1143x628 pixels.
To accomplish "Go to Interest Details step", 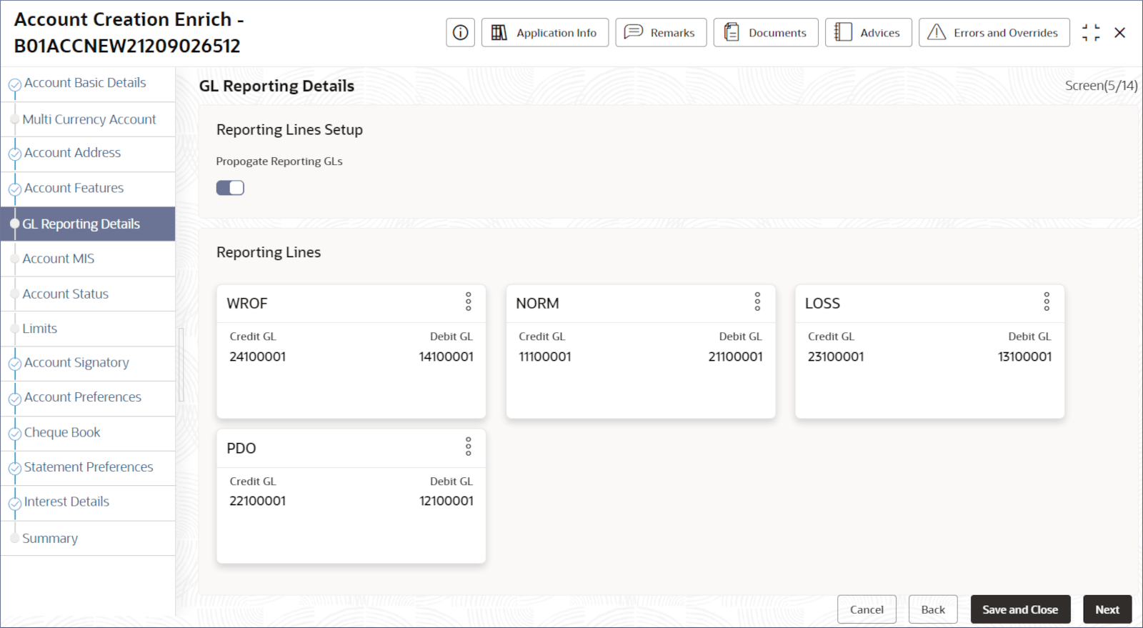I will click(x=88, y=503).
